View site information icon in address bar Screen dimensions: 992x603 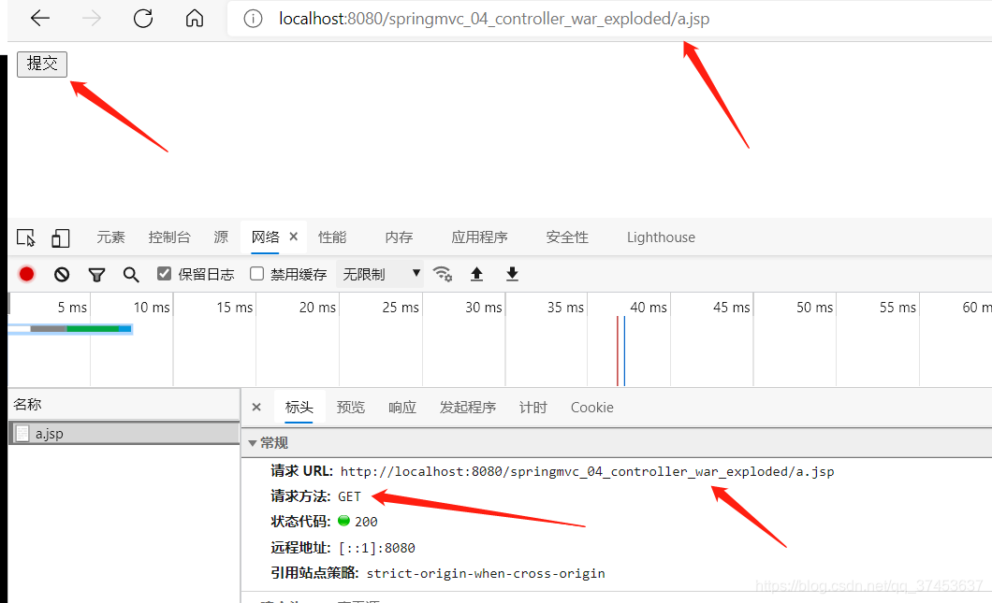click(x=253, y=19)
